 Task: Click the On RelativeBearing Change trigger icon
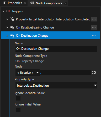(x=12, y=27)
